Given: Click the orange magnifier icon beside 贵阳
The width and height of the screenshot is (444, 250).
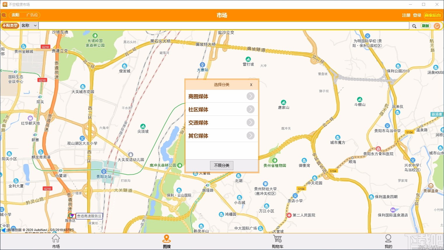Looking at the screenshot, I should pos(4,15).
